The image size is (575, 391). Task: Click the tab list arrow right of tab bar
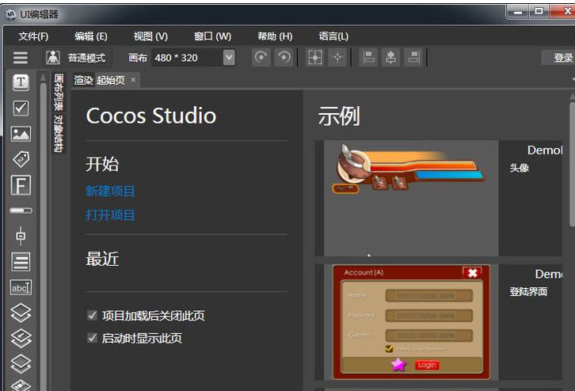point(573,79)
